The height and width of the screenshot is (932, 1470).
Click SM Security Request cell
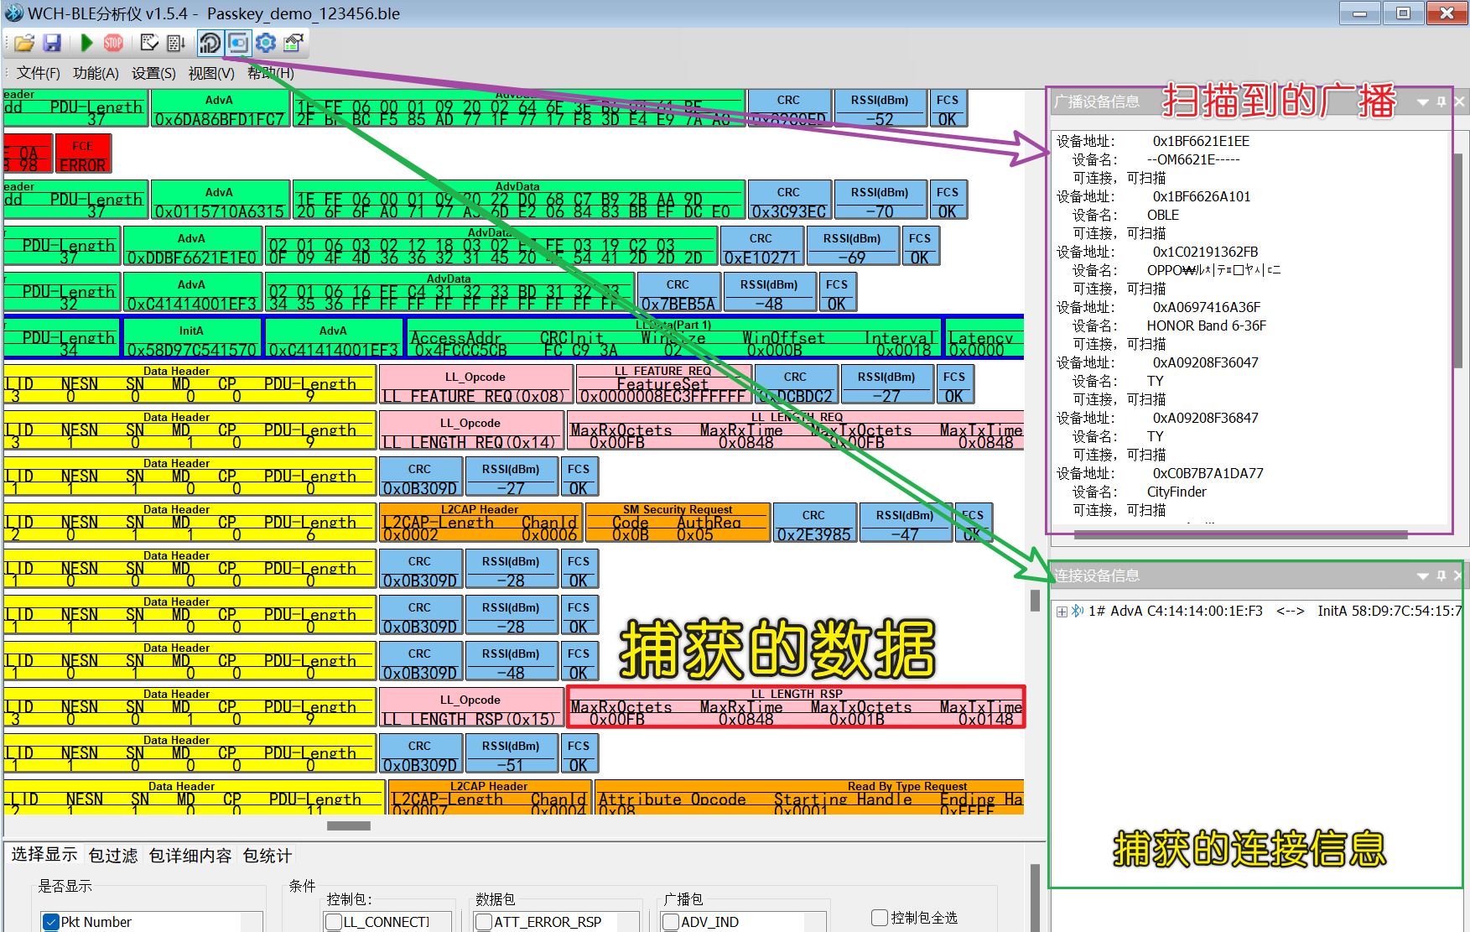tap(678, 523)
